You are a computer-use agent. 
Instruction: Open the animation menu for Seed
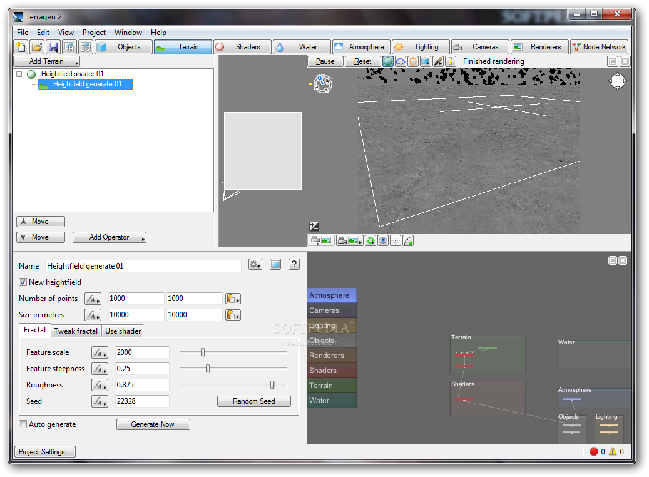point(100,401)
